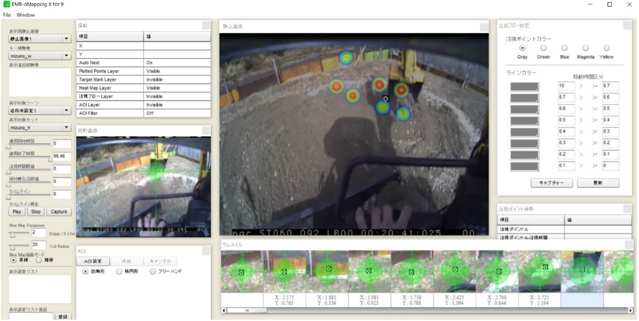This screenshot has height=321, width=639.
Task: Open the File menu
Action: (x=7, y=15)
